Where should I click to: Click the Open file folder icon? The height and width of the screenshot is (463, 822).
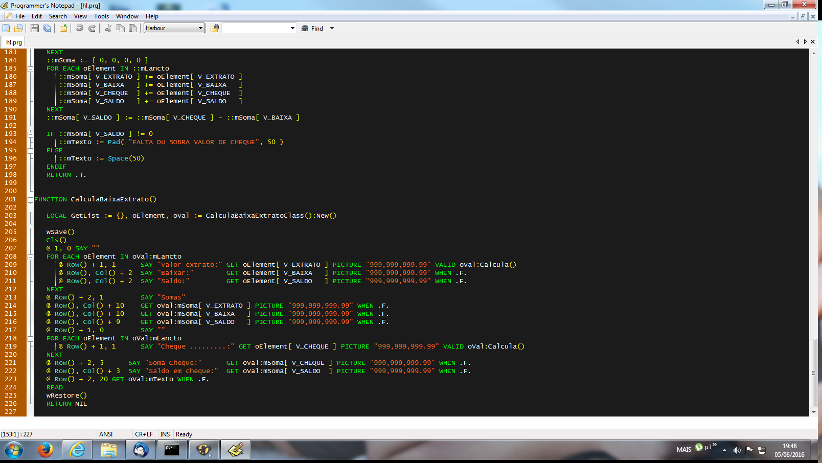(x=18, y=29)
